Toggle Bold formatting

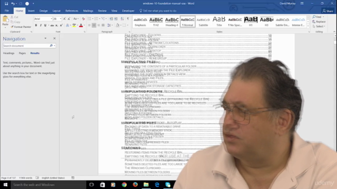point(36,26)
